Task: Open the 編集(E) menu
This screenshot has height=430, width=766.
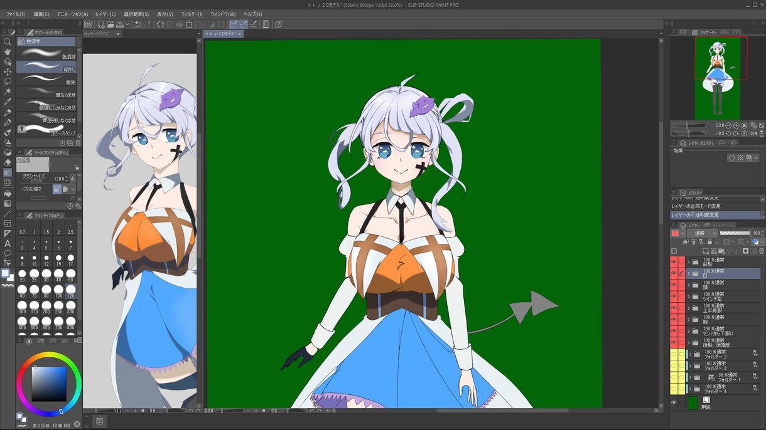Action: tap(41, 14)
